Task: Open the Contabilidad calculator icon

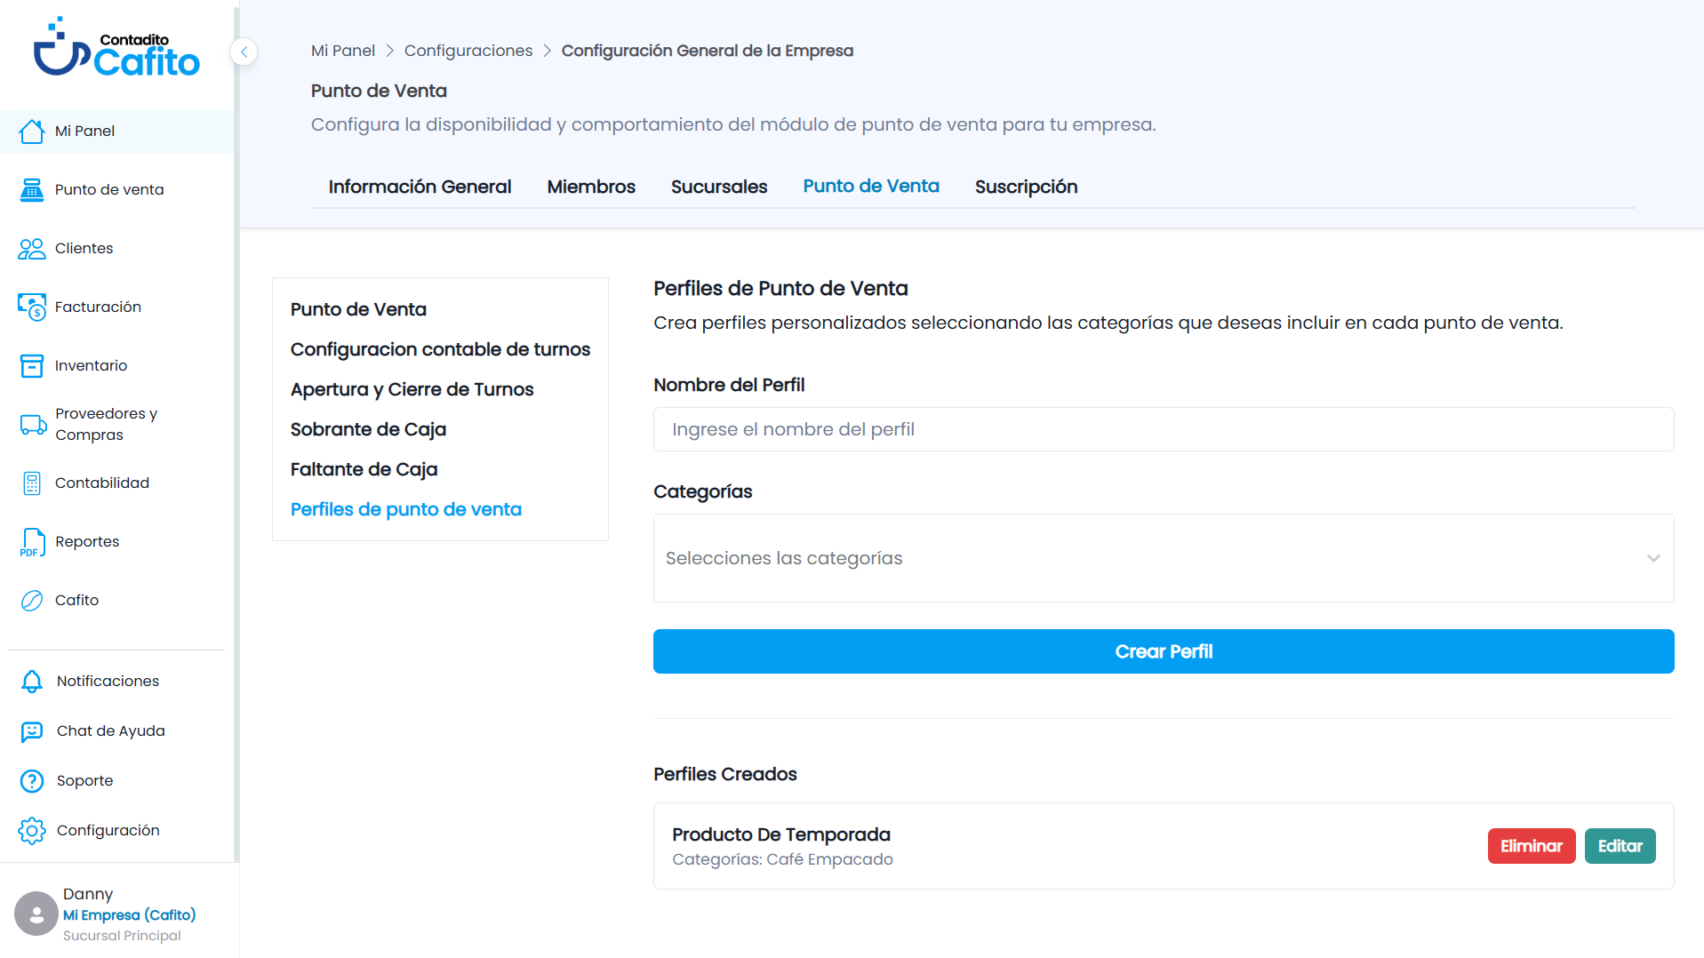Action: (32, 483)
